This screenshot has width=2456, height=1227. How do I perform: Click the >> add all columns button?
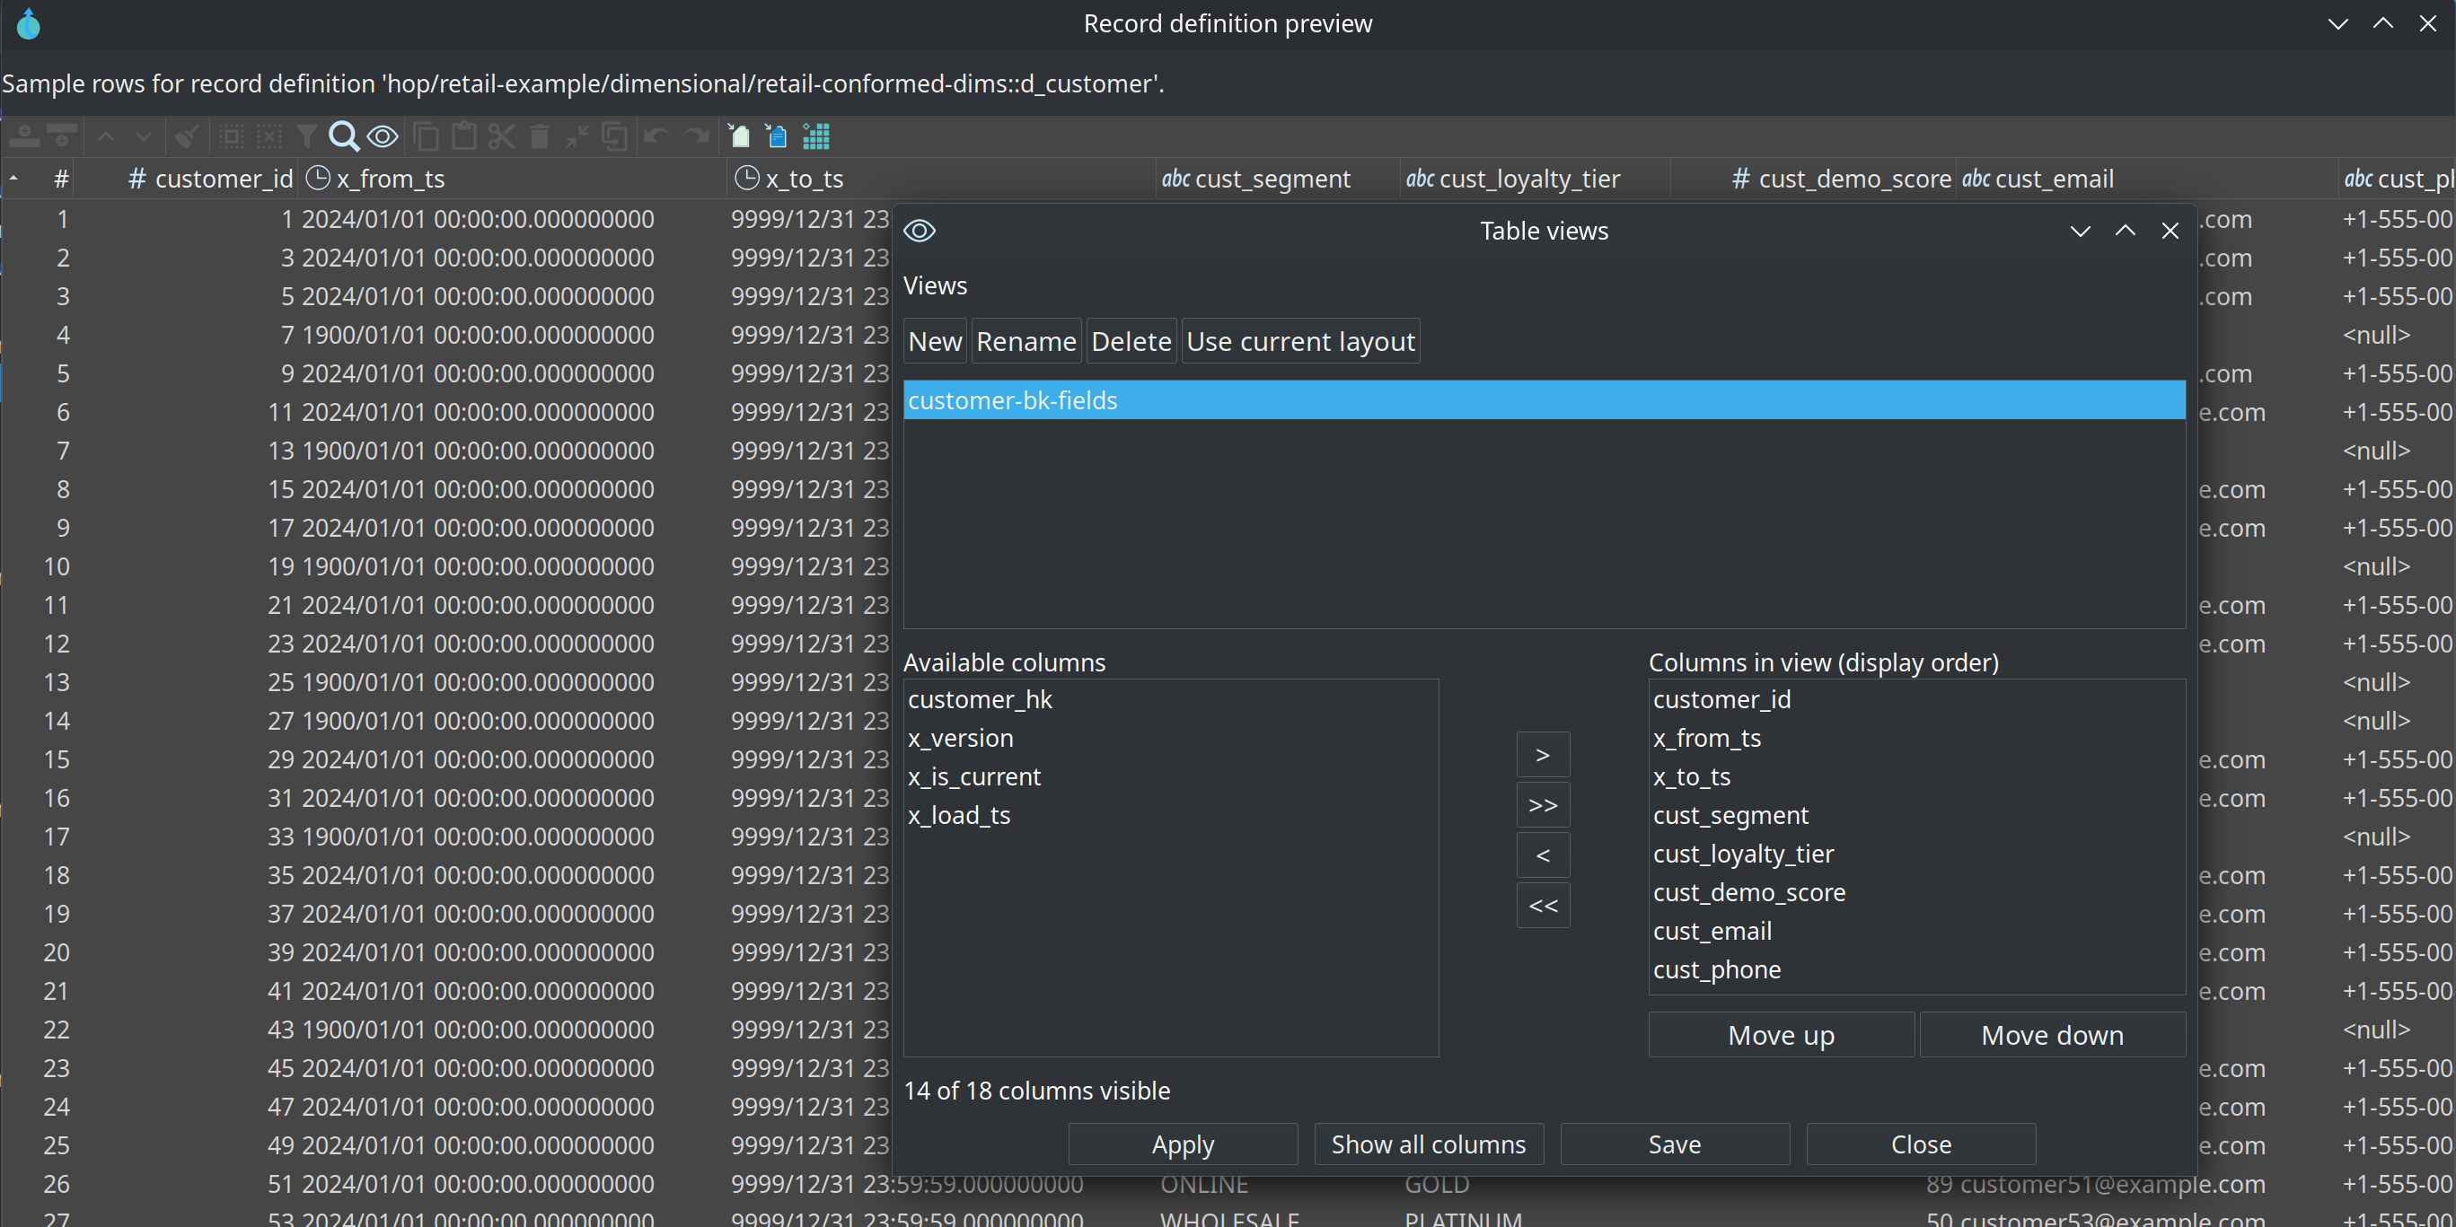pos(1543,805)
